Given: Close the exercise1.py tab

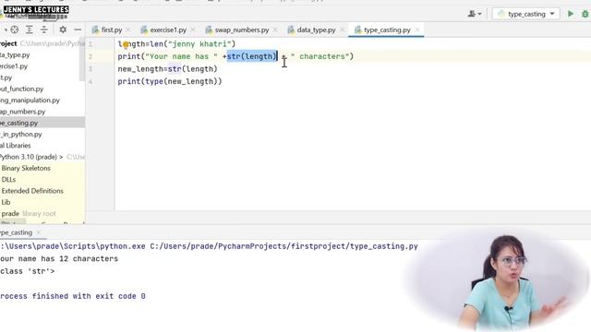Looking at the screenshot, I should pyautogui.click(x=193, y=30).
